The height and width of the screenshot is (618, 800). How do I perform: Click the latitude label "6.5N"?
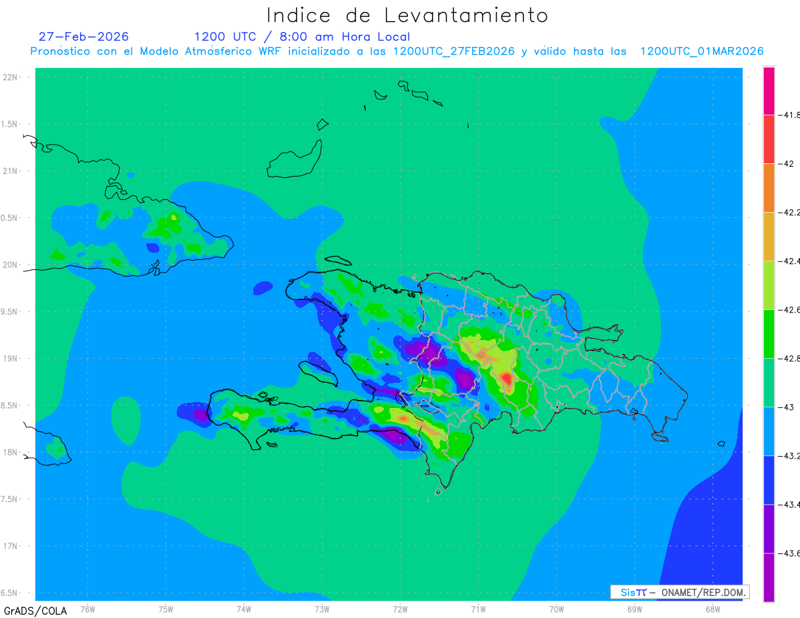[x=9, y=593]
